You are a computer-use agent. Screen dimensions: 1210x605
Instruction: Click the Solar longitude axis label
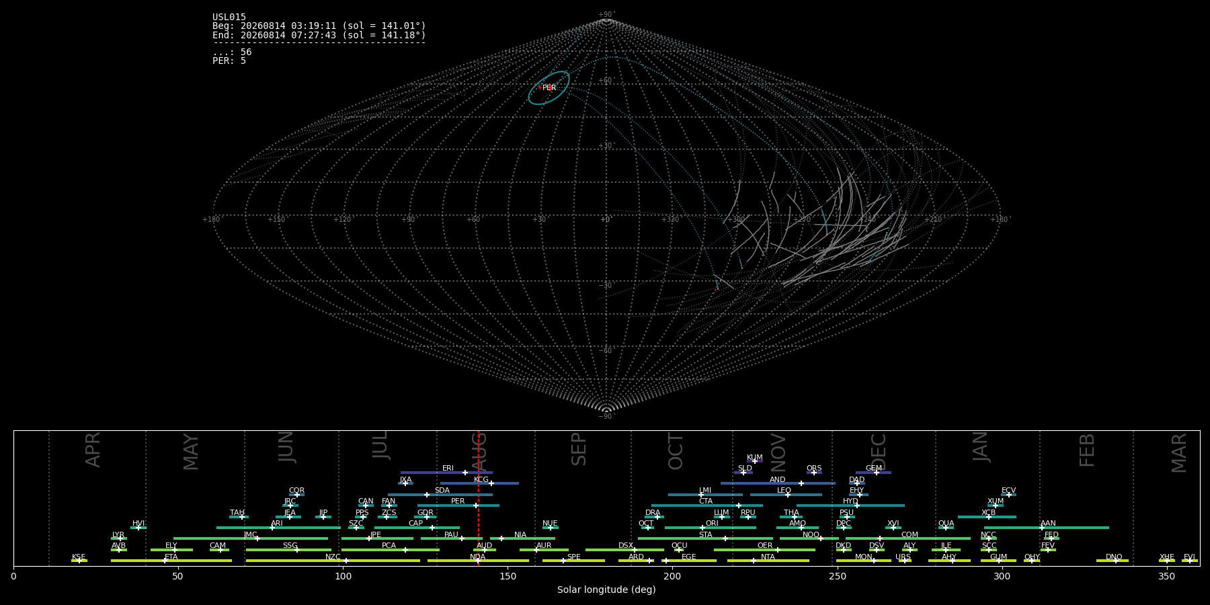[606, 590]
